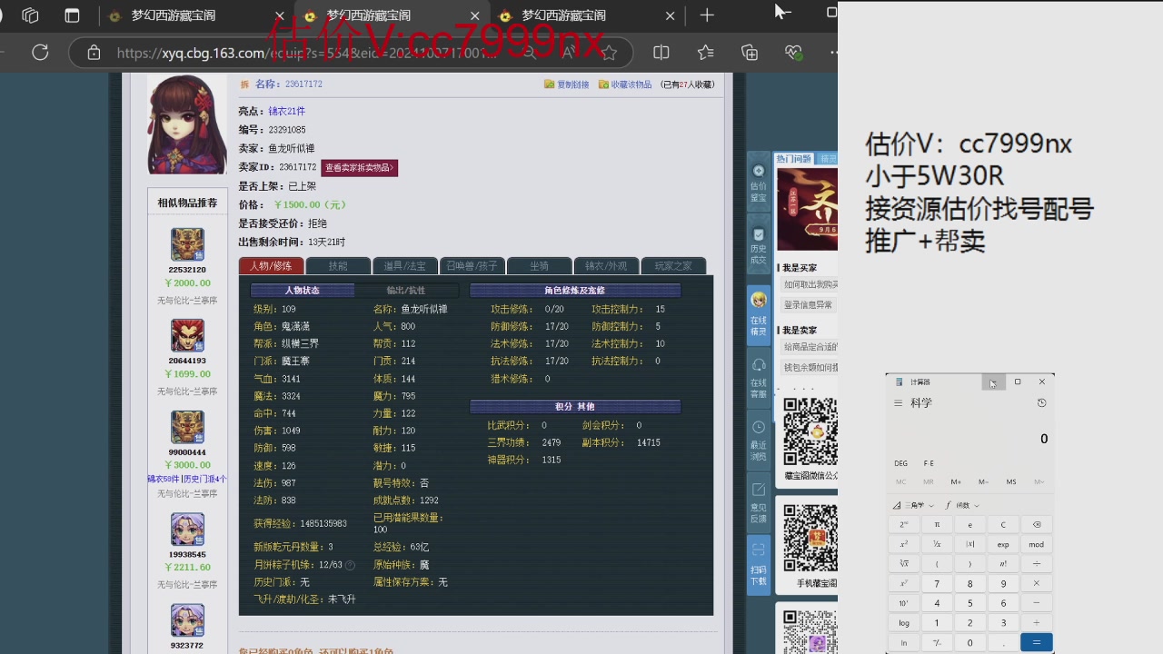Image resolution: width=1163 pixels, height=654 pixels.
Task: Expand the 三角学 trigonometry dropdown
Action: pos(913,505)
